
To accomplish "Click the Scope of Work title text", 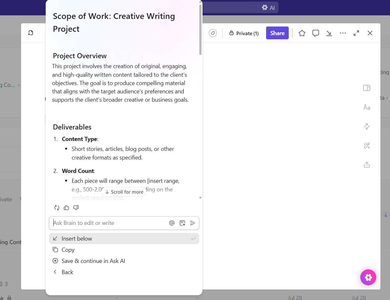I will (x=114, y=22).
